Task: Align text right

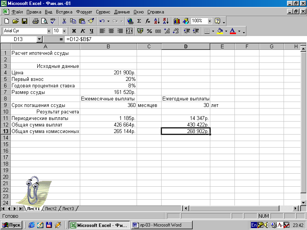Action: pos(120,31)
